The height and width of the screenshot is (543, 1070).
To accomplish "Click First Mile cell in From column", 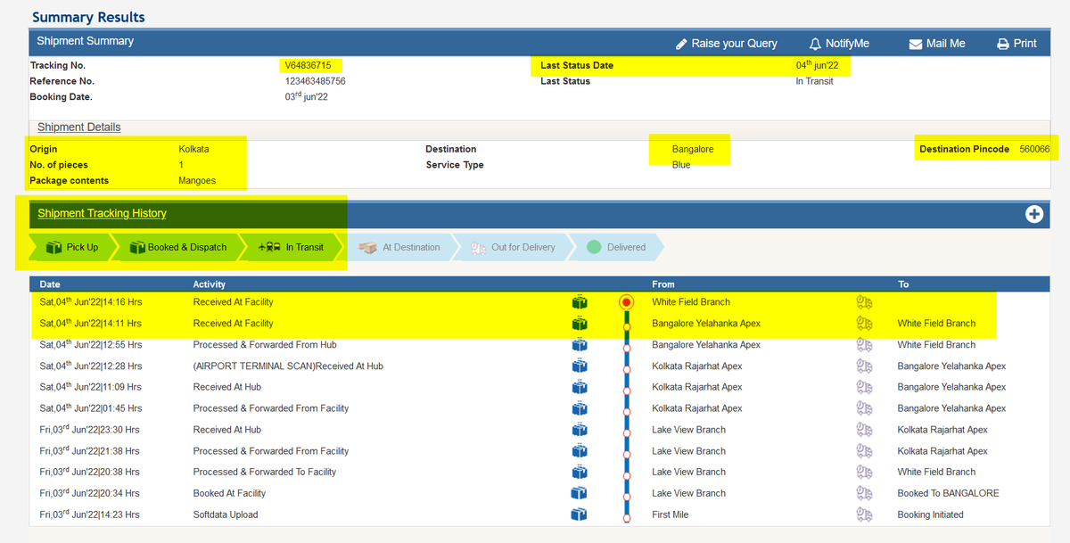I will [671, 514].
